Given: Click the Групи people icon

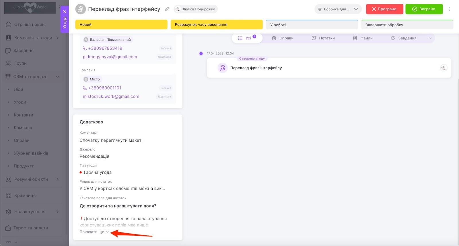Looking at the screenshot, I should point(9,63).
